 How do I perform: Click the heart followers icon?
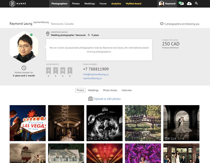tap(162, 24)
